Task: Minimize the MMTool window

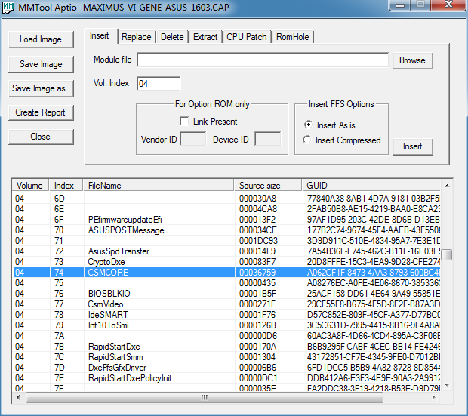Action: pyautogui.click(x=400, y=5)
